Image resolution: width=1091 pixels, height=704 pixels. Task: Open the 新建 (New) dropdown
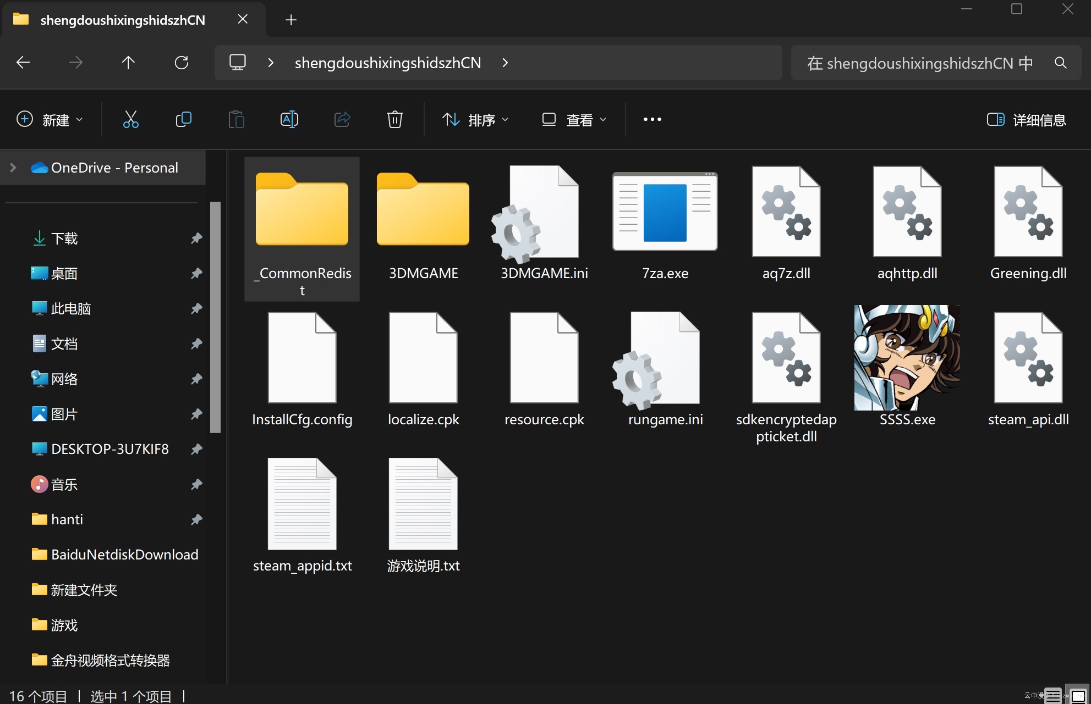pyautogui.click(x=50, y=119)
